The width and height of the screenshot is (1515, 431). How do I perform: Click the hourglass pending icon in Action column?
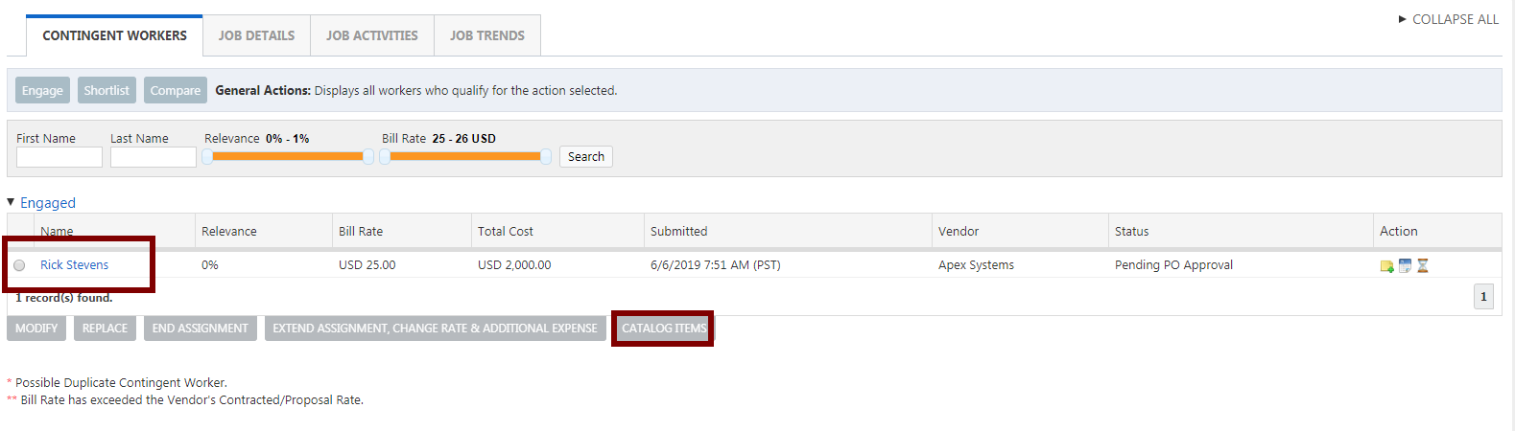1423,265
